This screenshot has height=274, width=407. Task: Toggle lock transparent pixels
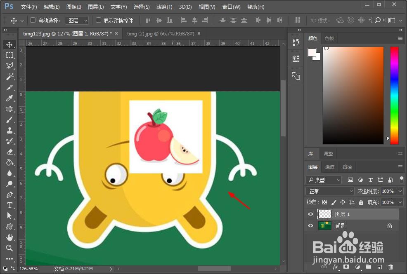pos(324,202)
